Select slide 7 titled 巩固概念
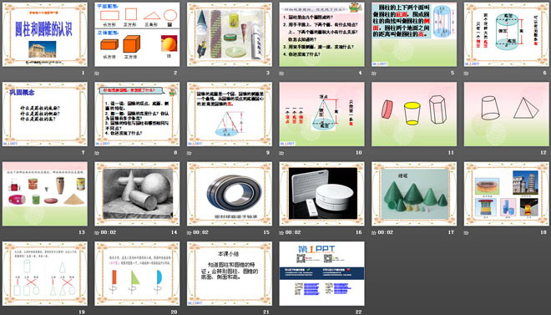This screenshot has height=315, width=551. 45,114
